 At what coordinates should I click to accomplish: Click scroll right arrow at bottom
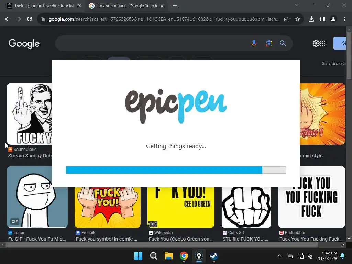point(343,245)
